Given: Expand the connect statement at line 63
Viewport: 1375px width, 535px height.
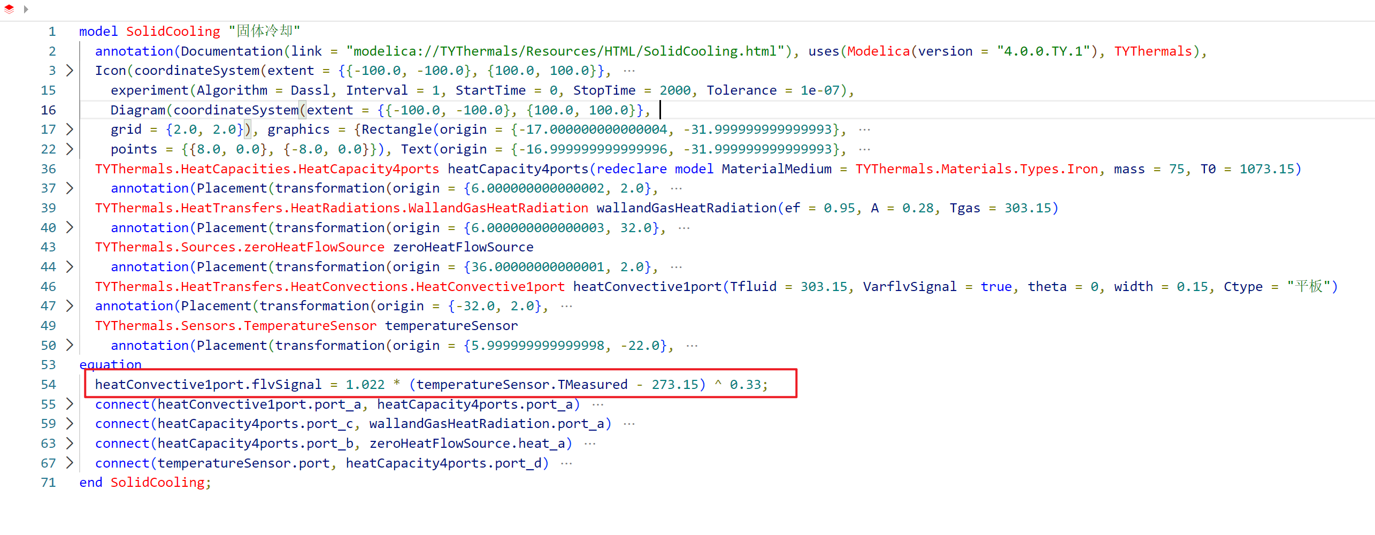Looking at the screenshot, I should (x=70, y=443).
